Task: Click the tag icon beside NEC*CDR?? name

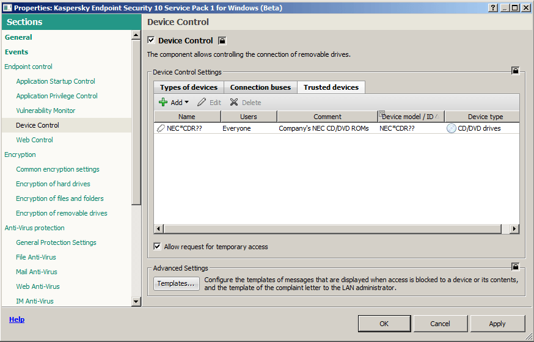Action: 161,128
